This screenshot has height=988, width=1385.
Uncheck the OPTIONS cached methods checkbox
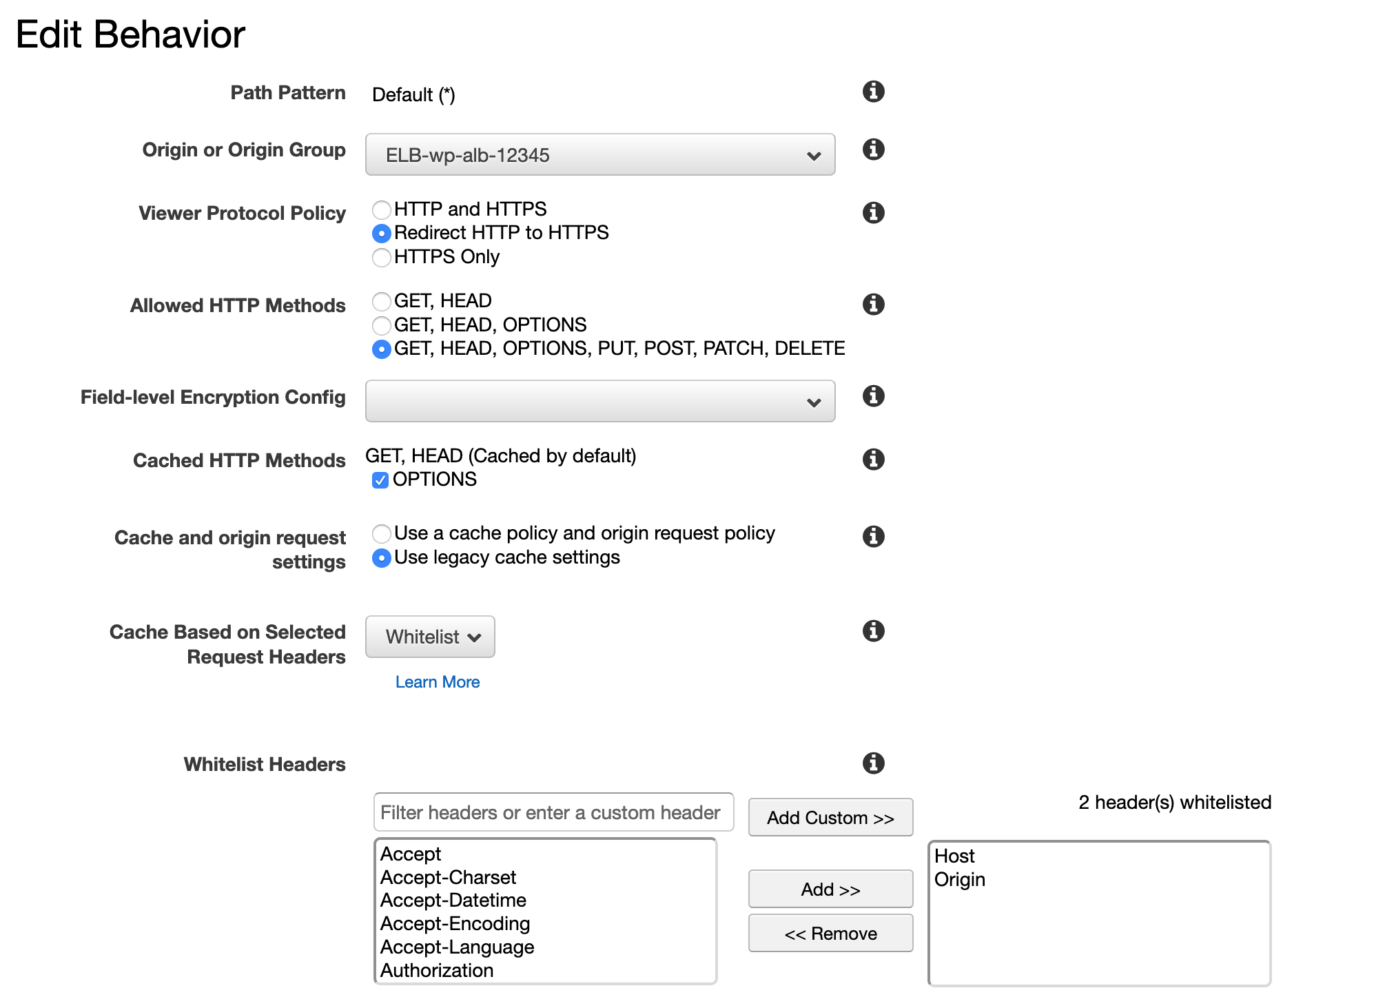(380, 480)
